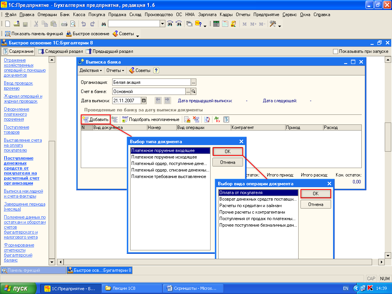Open Действия dropdown in Выписка банка
392x294 pixels.
tap(91, 70)
